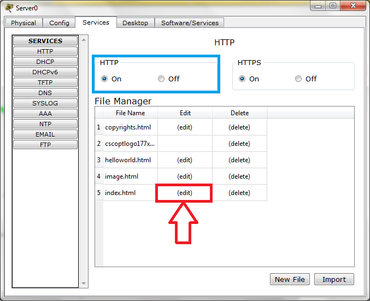Viewport: 370px width, 301px height.
Task: Click services list scroll down arrow
Action: click(x=84, y=283)
